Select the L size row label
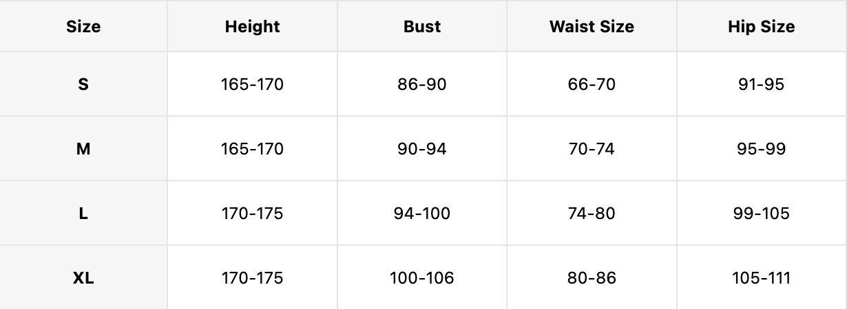This screenshot has width=847, height=309. pos(83,214)
